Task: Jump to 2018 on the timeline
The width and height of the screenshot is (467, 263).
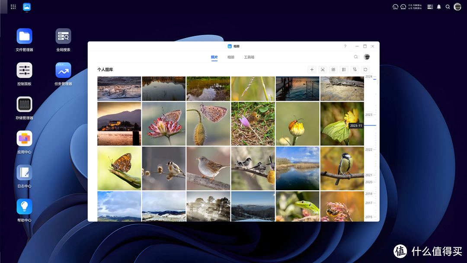Action: pos(369,194)
